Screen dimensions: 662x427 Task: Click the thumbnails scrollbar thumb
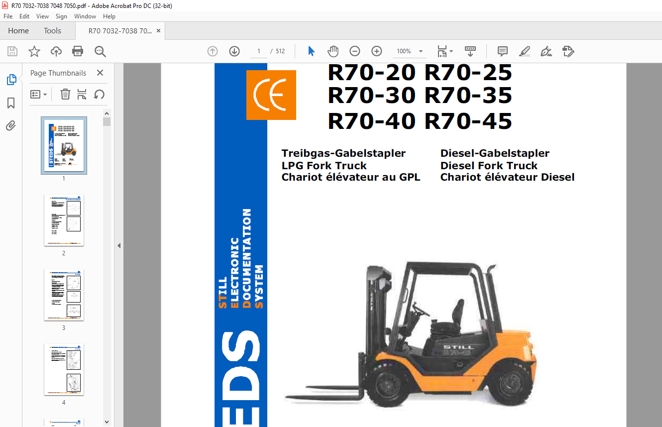tap(107, 121)
